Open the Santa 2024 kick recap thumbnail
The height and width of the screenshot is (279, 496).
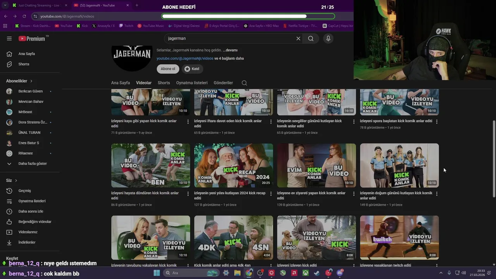point(234,165)
